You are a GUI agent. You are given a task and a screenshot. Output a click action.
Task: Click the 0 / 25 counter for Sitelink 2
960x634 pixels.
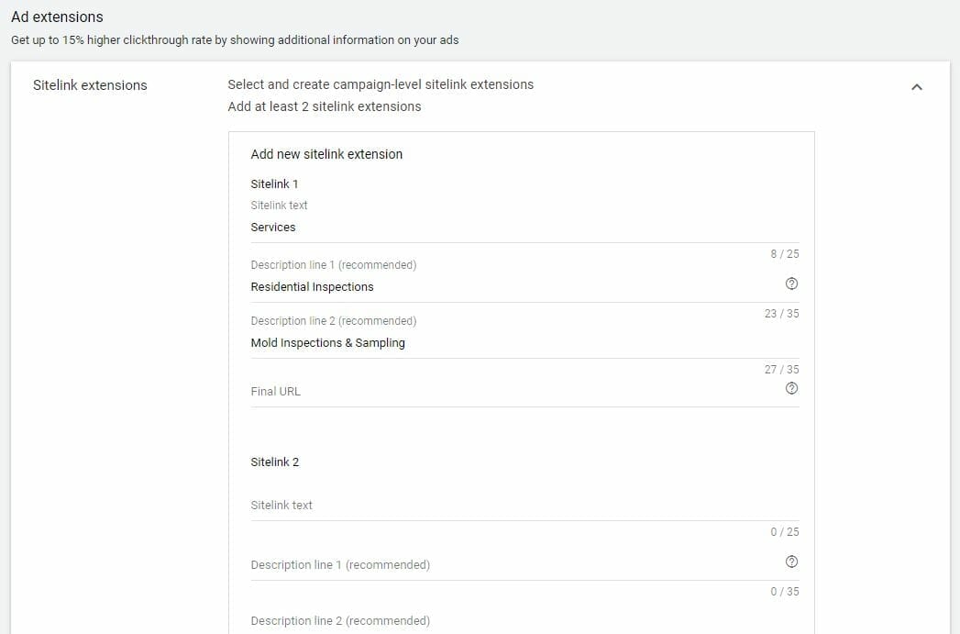tap(785, 531)
